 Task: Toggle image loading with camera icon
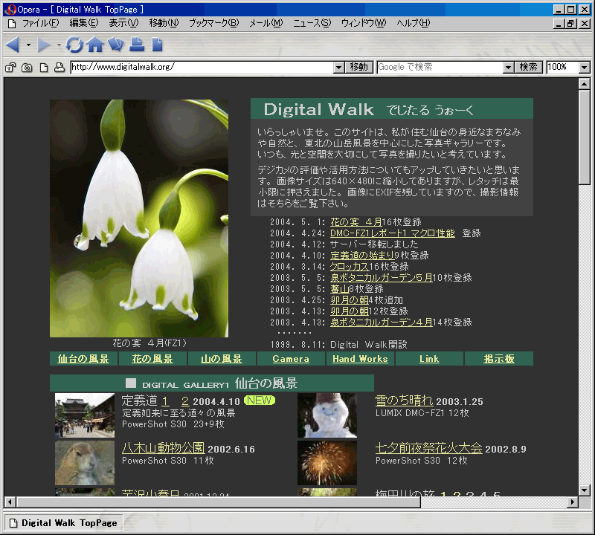coord(27,68)
